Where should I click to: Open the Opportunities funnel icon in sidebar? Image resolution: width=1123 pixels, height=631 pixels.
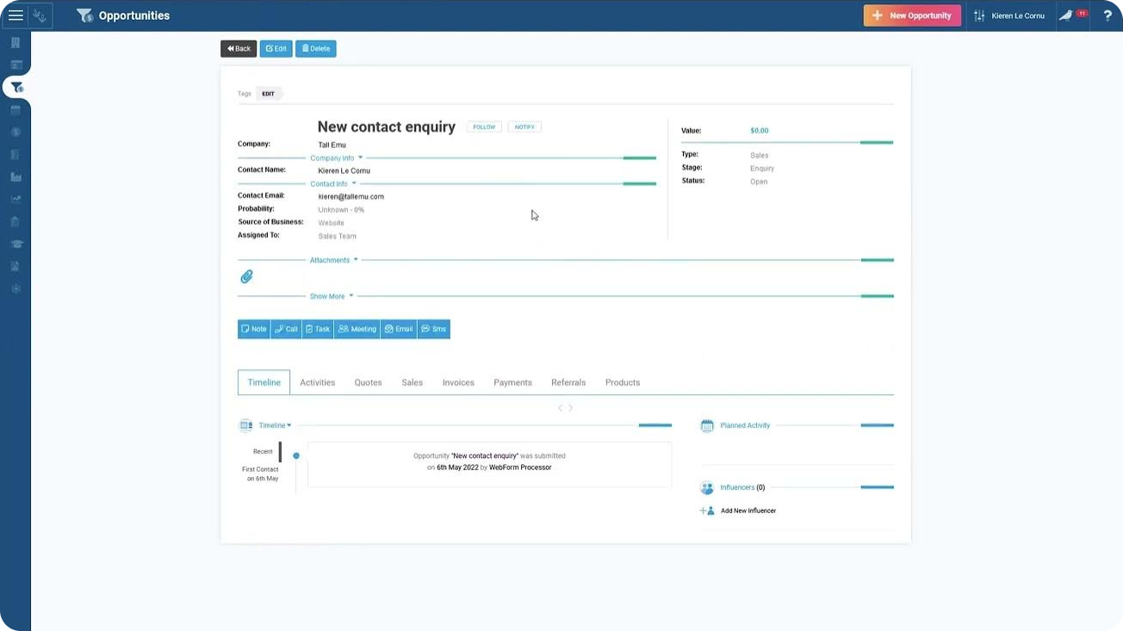16,87
